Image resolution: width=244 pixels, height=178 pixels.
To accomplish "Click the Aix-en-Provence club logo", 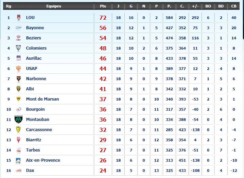I will pyautogui.click(x=18, y=161).
